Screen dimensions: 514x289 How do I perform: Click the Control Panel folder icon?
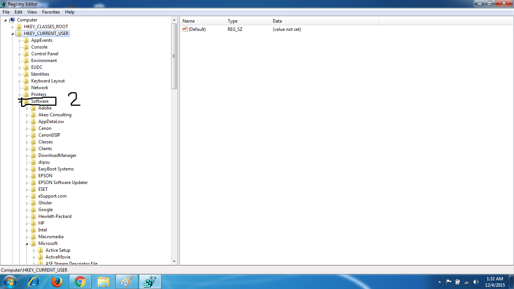coord(26,54)
